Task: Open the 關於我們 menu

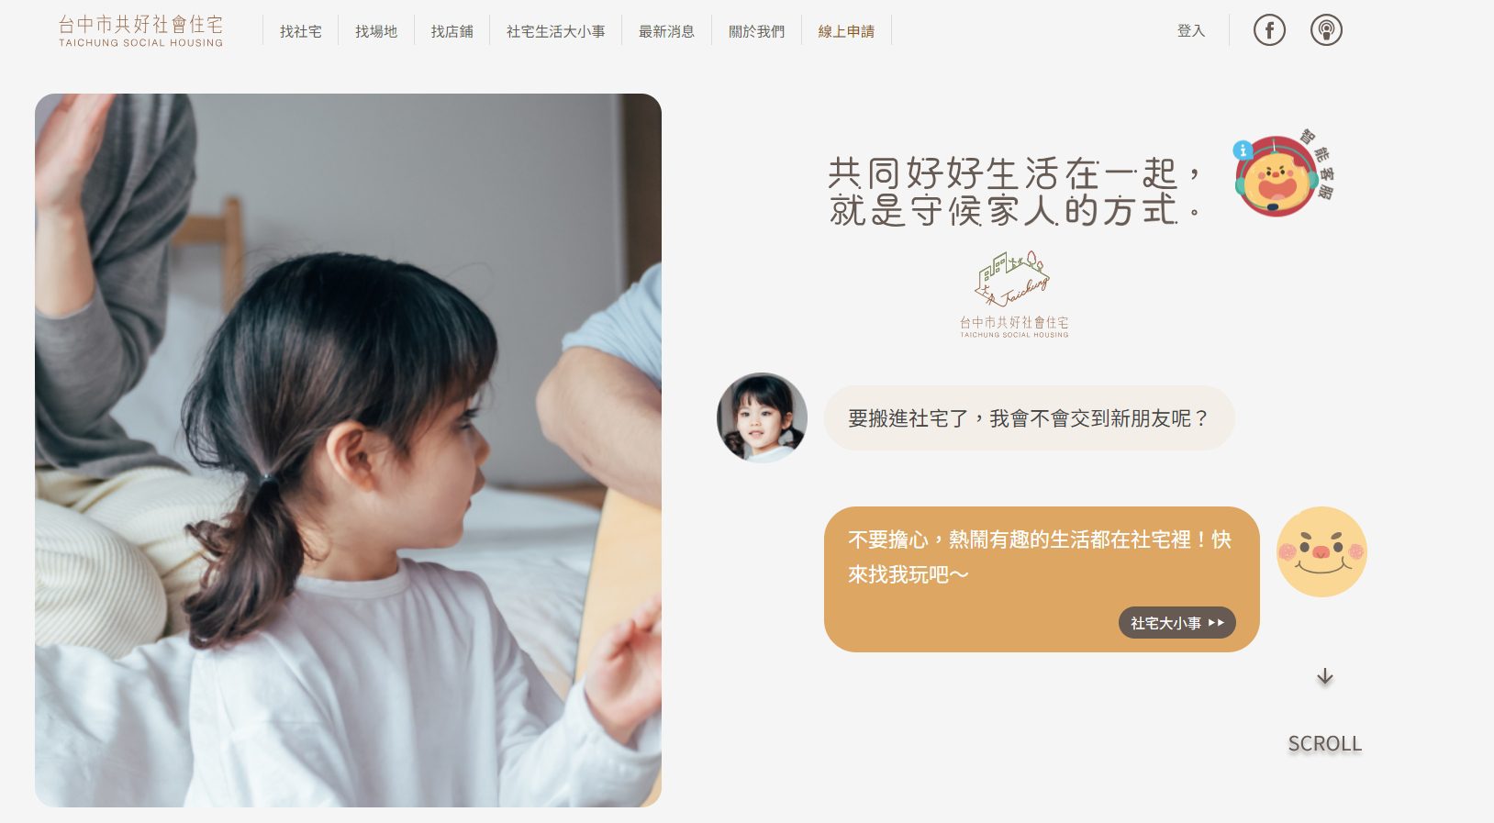Action: (x=757, y=31)
